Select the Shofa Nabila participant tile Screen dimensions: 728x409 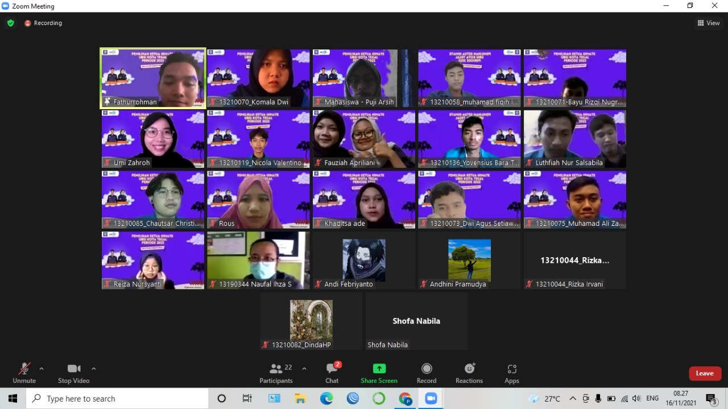[x=416, y=321]
